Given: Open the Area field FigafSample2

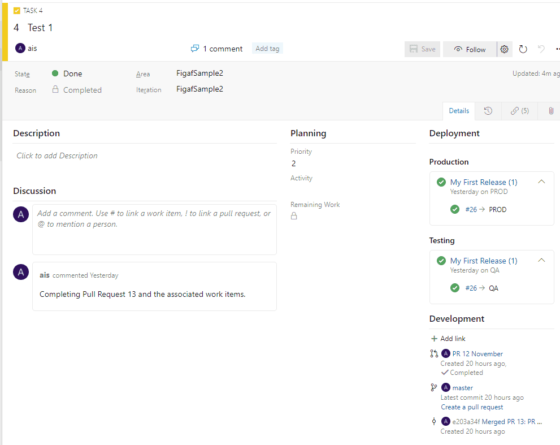Looking at the screenshot, I should 199,74.
